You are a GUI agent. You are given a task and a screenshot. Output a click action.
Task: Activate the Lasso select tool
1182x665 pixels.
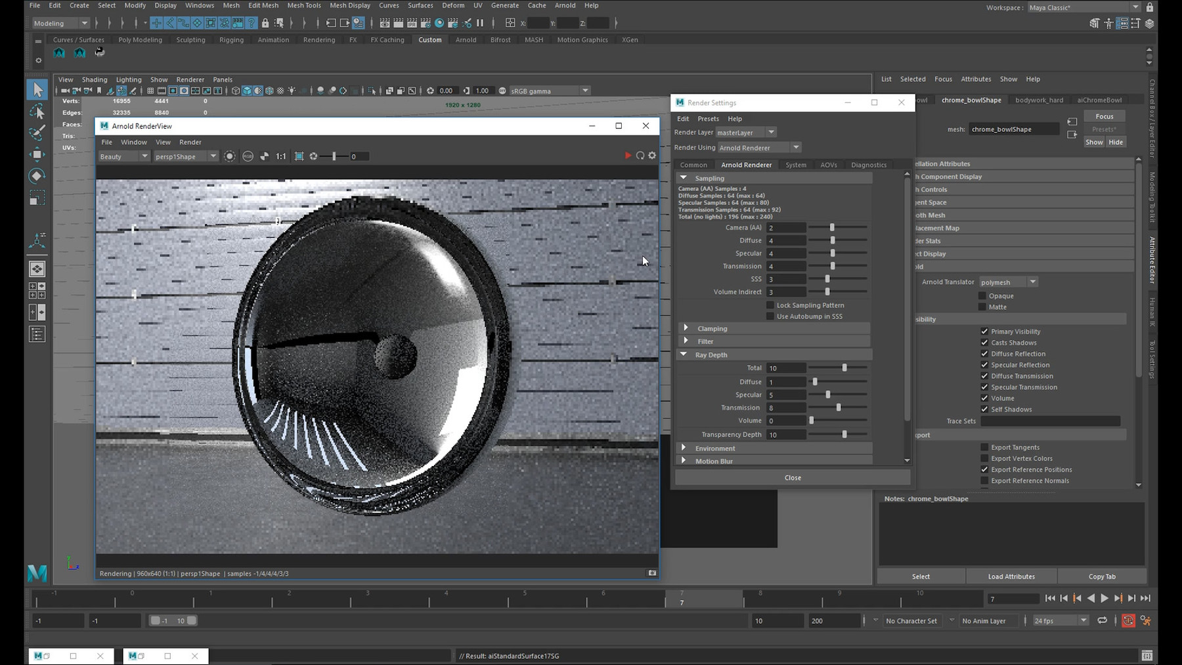coord(37,111)
